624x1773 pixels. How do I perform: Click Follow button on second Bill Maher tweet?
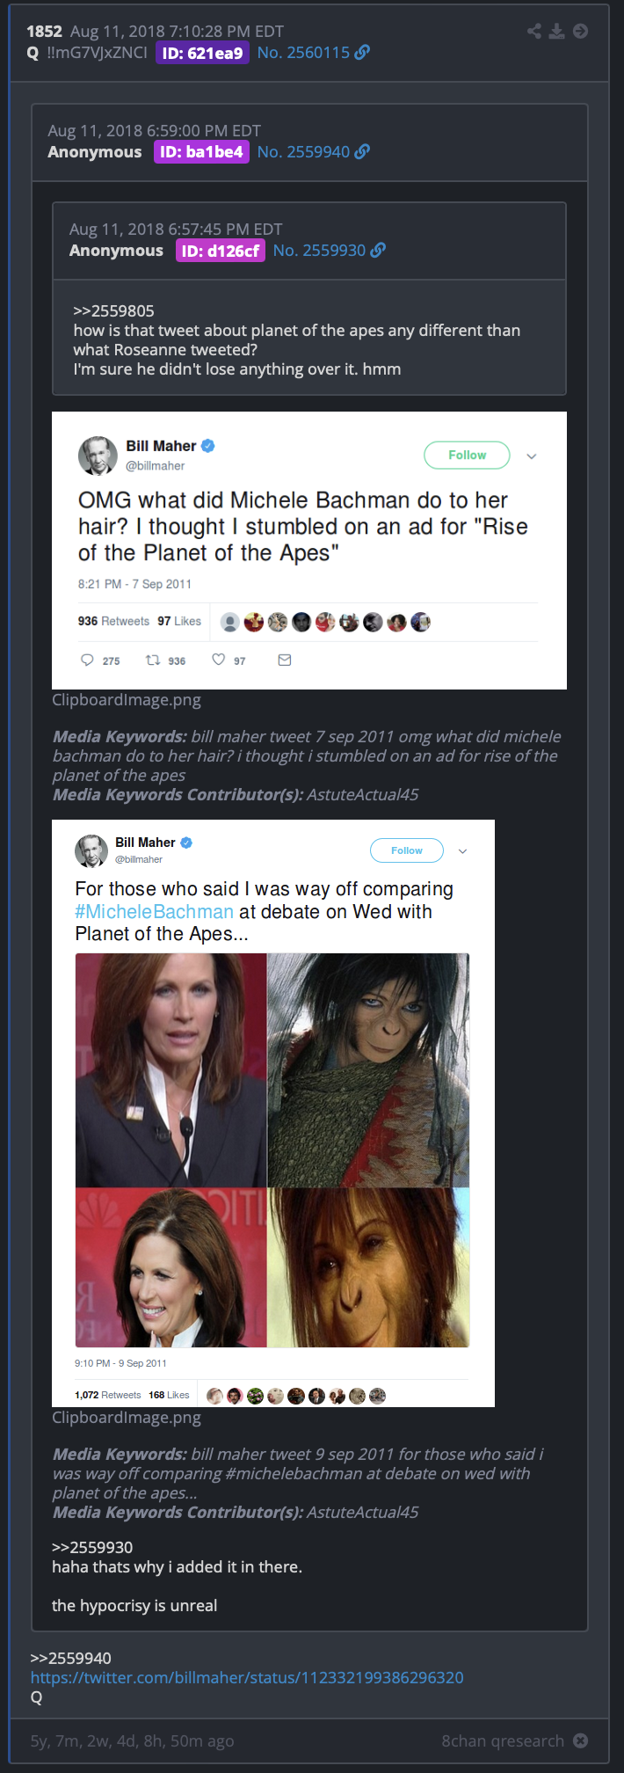click(407, 850)
